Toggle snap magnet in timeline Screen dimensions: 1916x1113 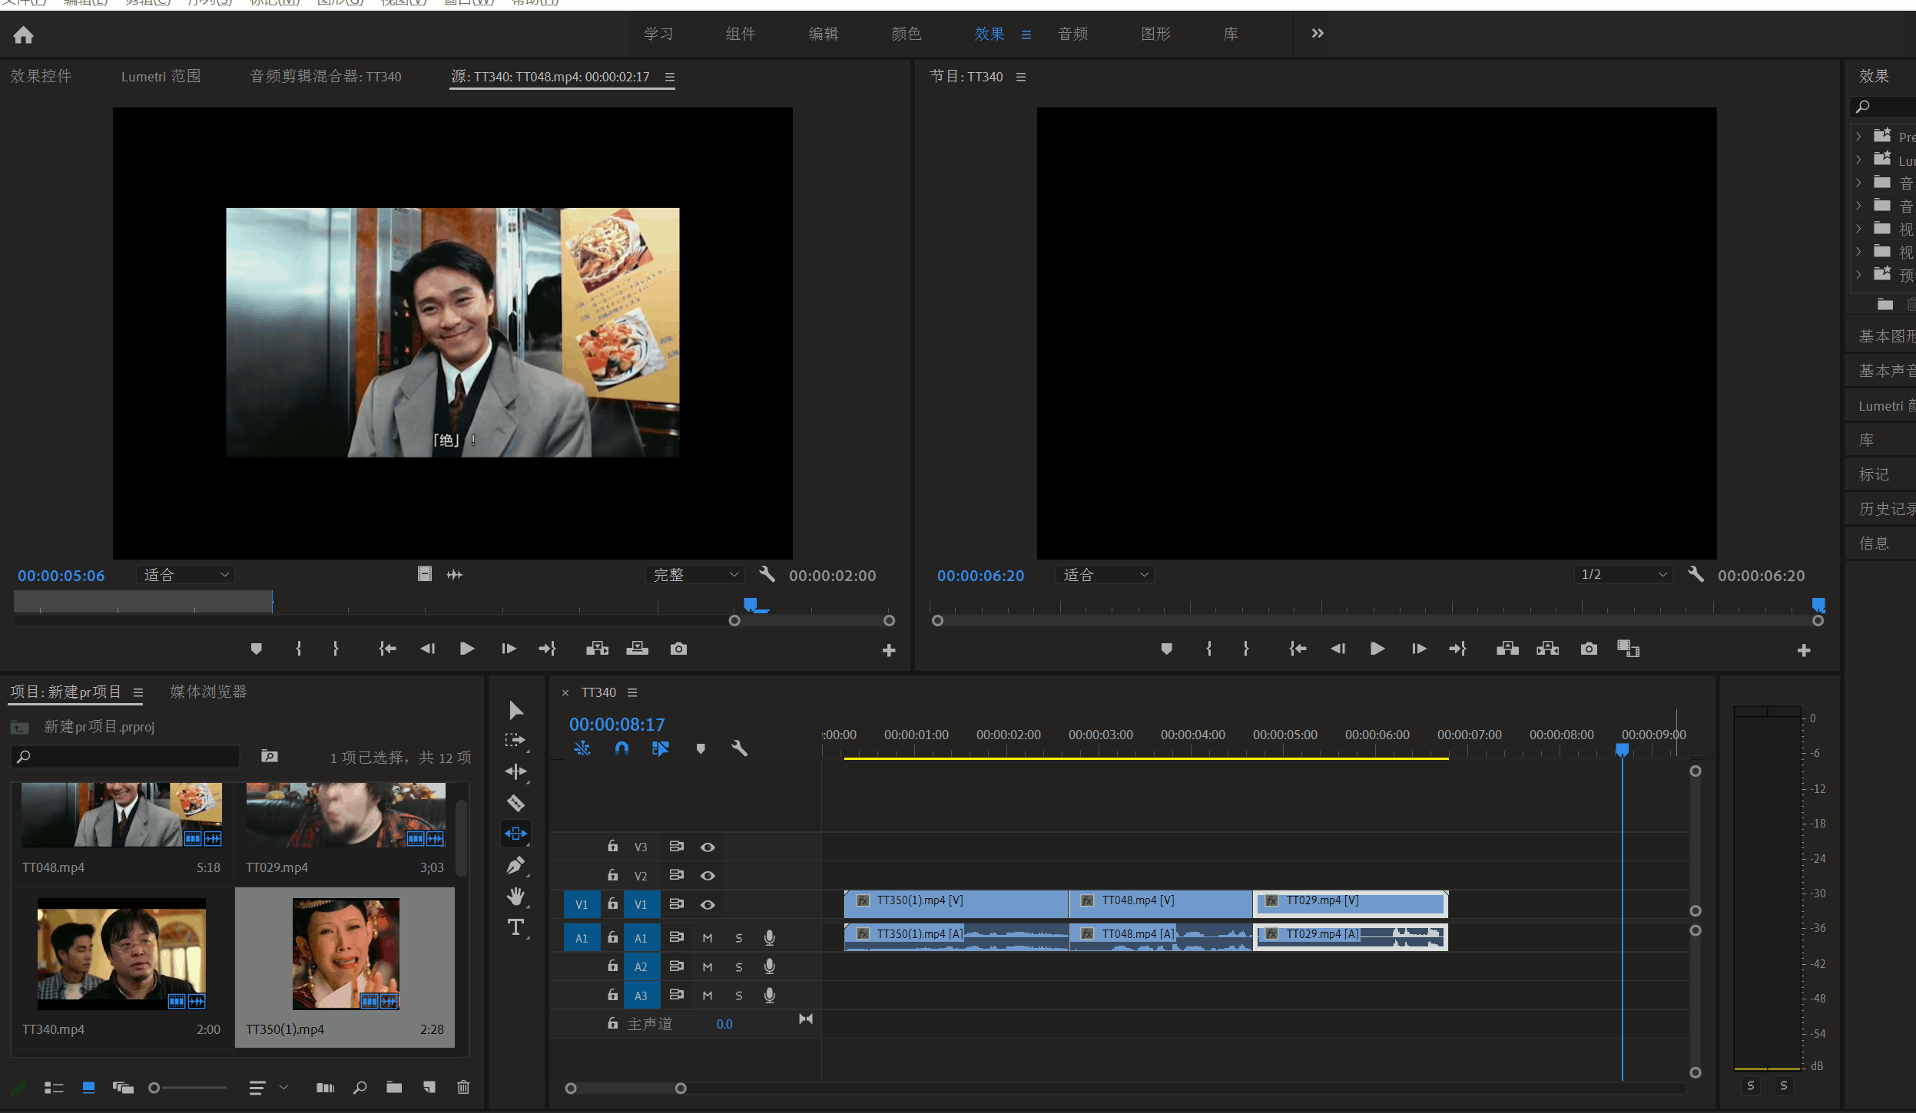(622, 748)
